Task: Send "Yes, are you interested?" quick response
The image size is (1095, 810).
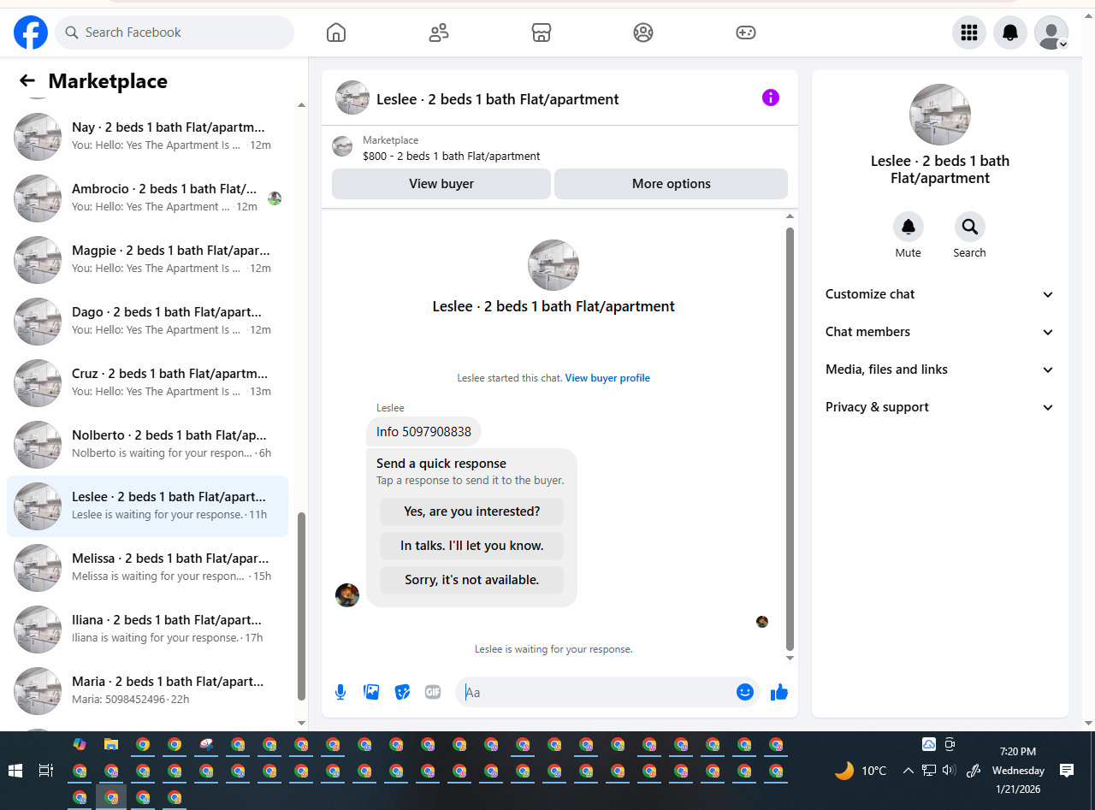Action: coord(472,511)
